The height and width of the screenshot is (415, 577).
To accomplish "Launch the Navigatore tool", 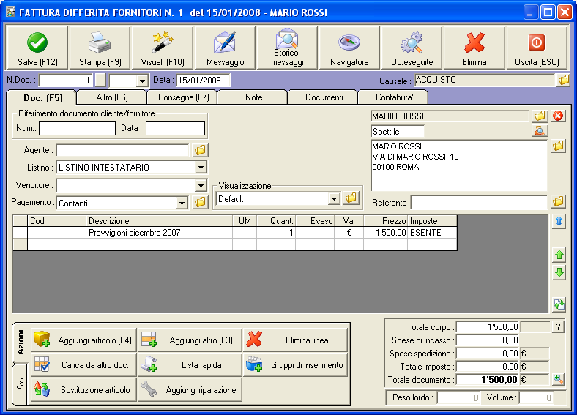I will pos(349,48).
